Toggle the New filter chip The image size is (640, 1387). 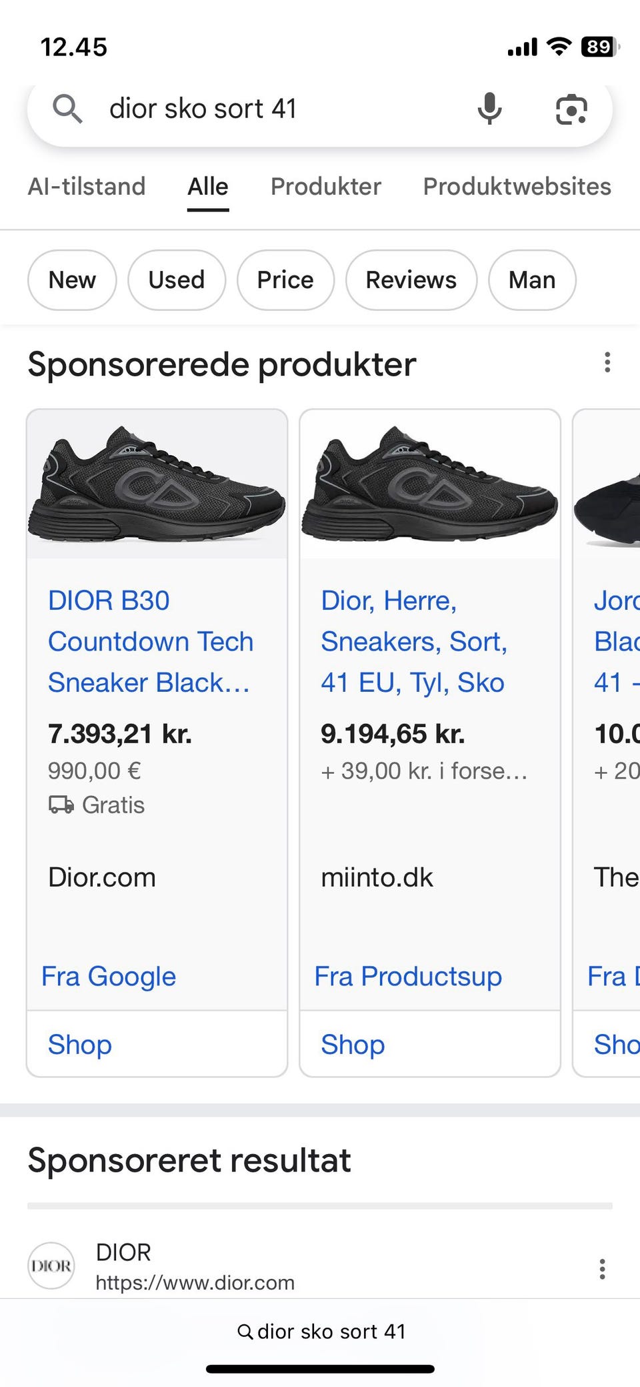click(72, 280)
